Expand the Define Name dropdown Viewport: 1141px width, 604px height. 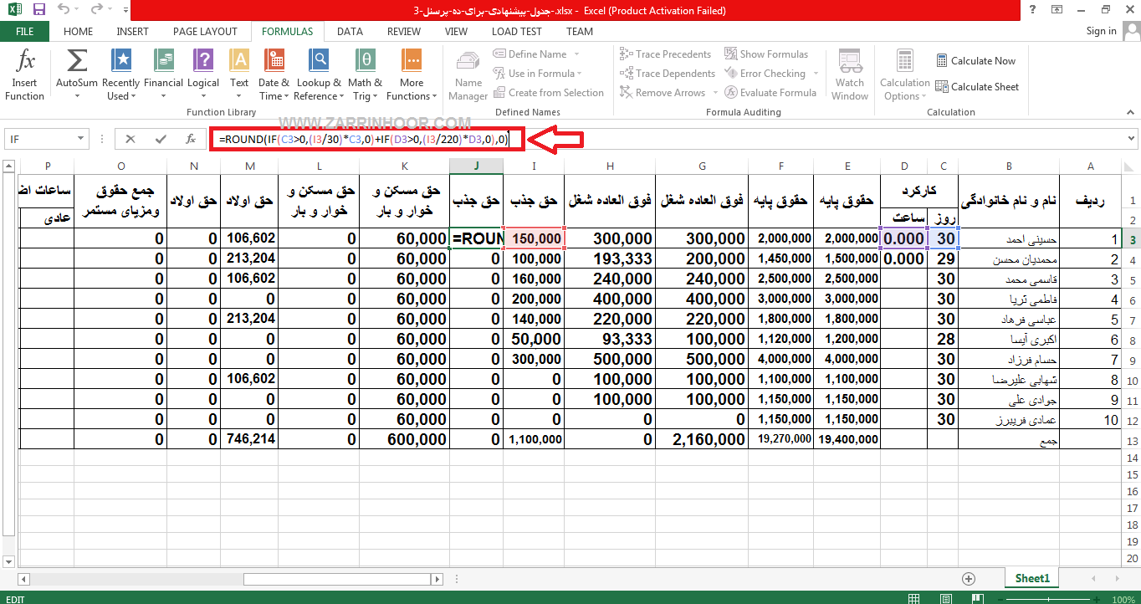(x=576, y=54)
